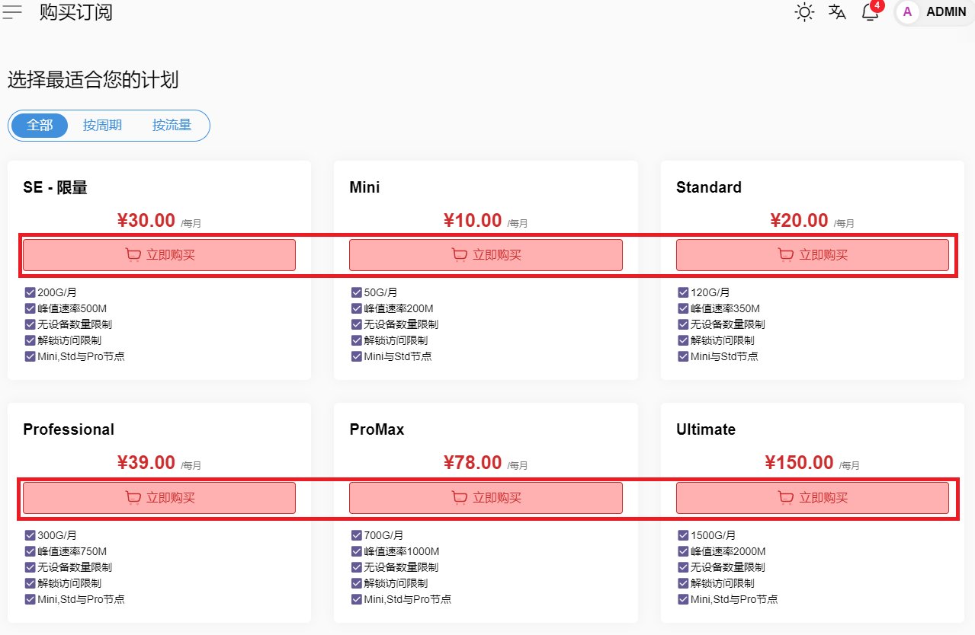Switch to the 按流量 tab
Image resolution: width=975 pixels, height=635 pixels.
[x=172, y=126]
